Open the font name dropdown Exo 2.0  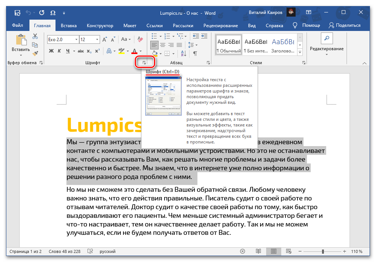[x=77, y=40]
